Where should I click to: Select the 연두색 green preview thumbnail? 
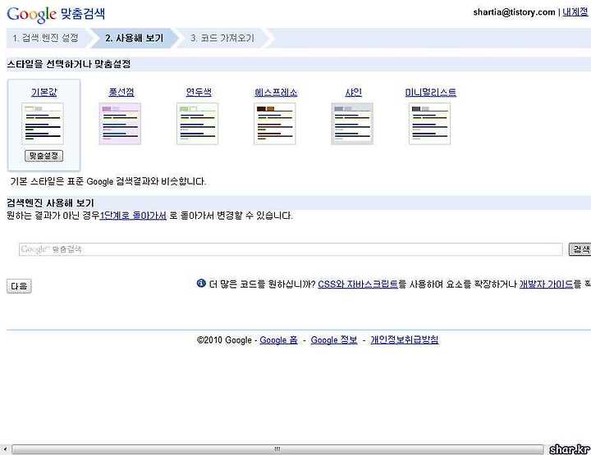point(198,124)
